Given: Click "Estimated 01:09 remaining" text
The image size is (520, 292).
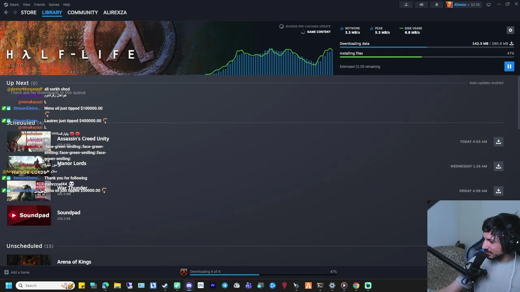Looking at the screenshot, I should (x=360, y=67).
